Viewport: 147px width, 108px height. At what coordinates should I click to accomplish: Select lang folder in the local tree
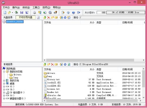click(16, 78)
